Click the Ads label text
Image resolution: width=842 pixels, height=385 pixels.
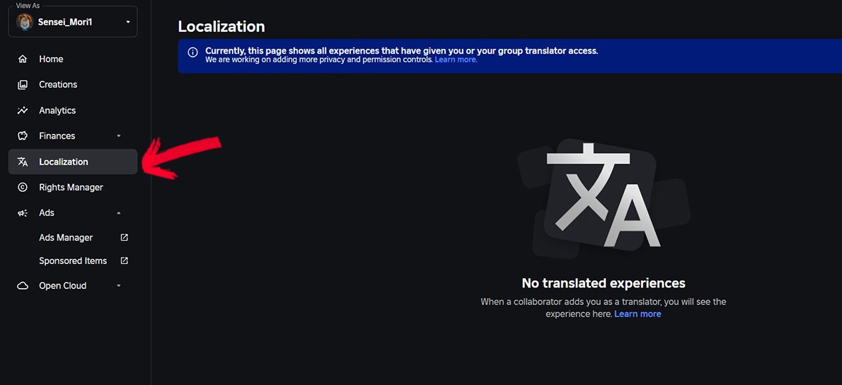coord(47,213)
